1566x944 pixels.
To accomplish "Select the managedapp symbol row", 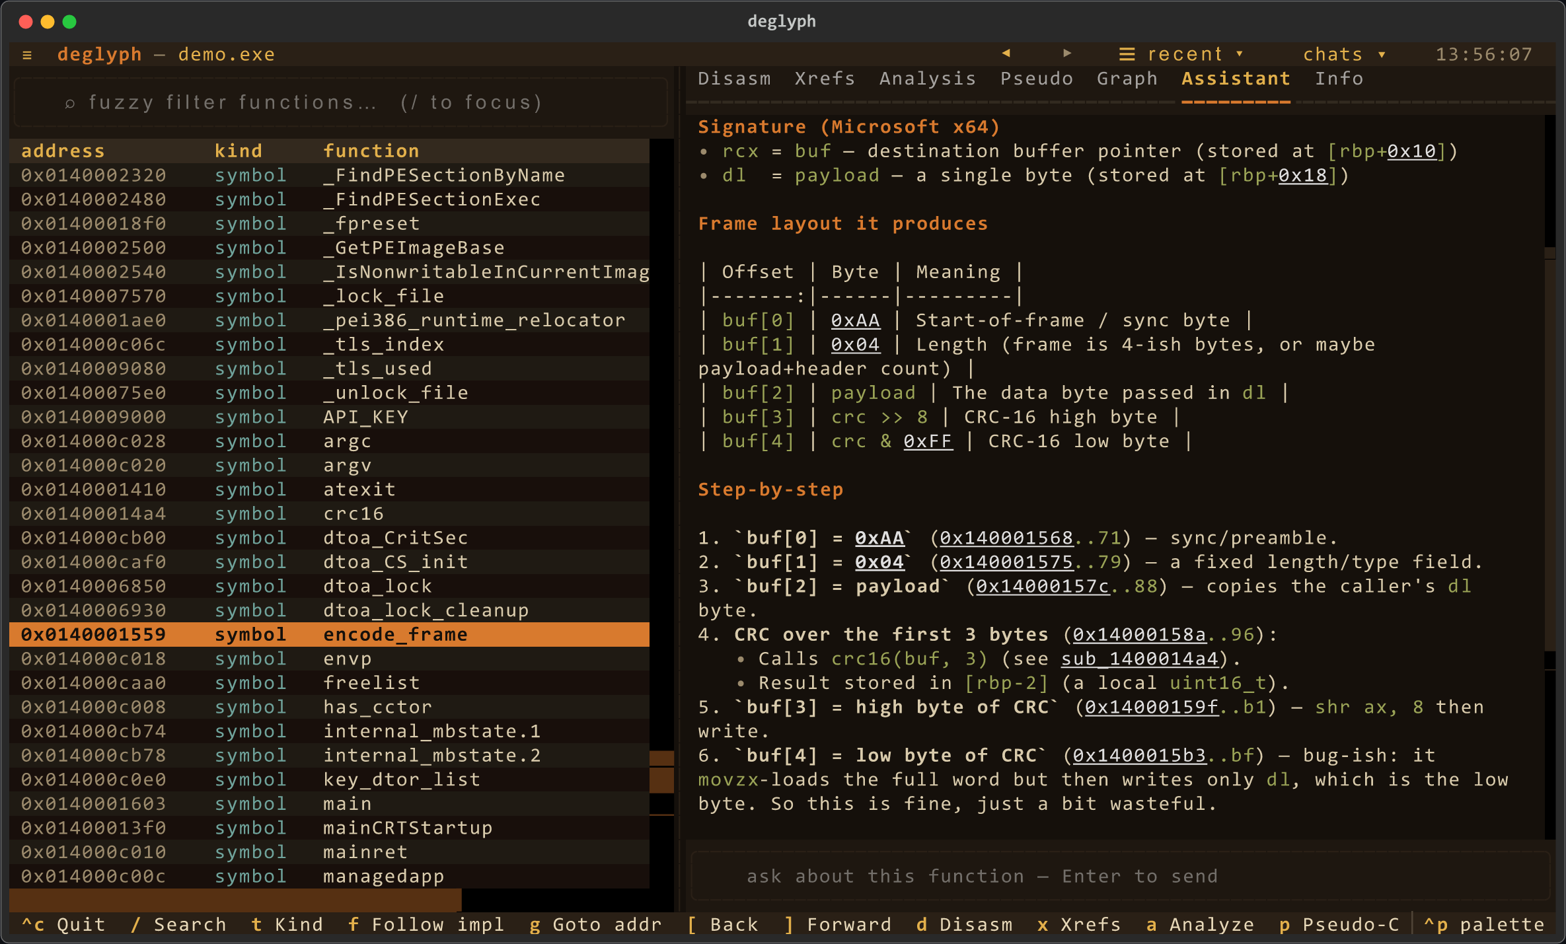I will (329, 876).
